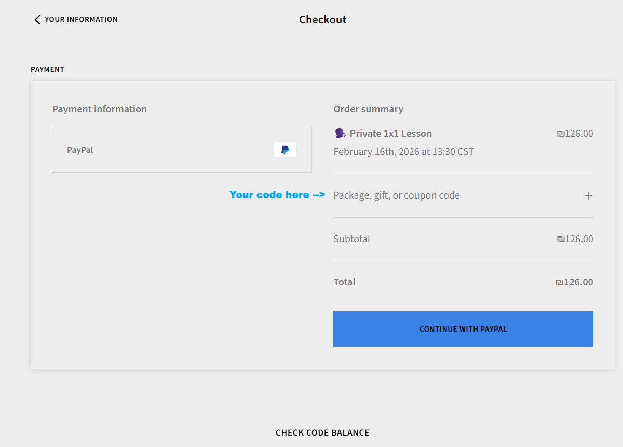Image resolution: width=623 pixels, height=447 pixels.
Task: Open the coupon code entry with the plus sign
Action: (x=588, y=196)
